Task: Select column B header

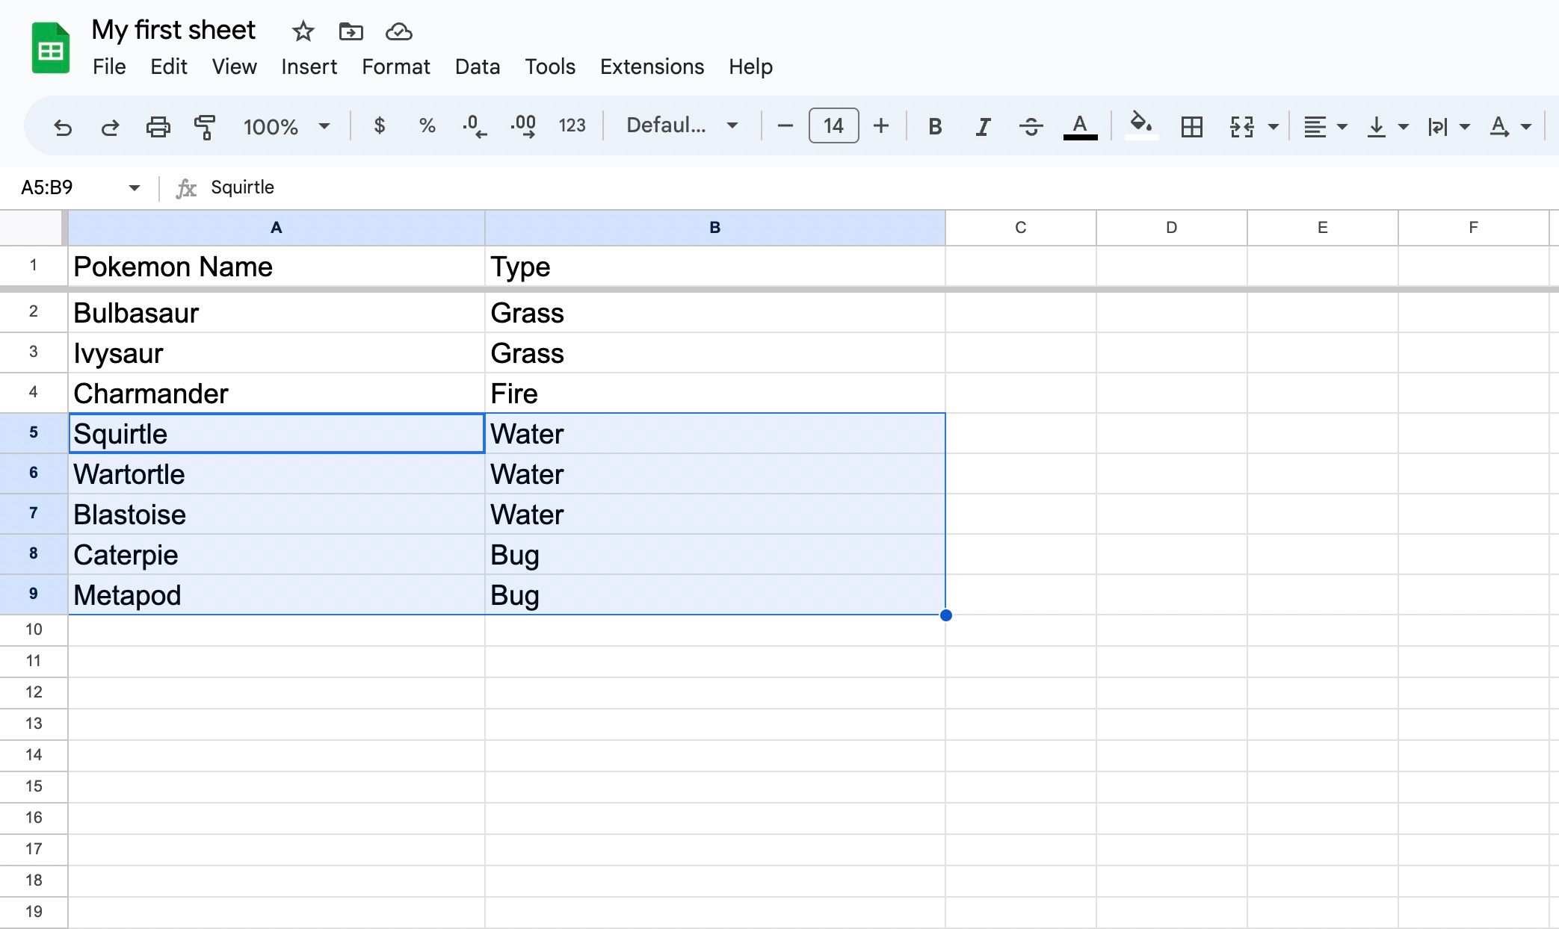Action: [x=715, y=228]
